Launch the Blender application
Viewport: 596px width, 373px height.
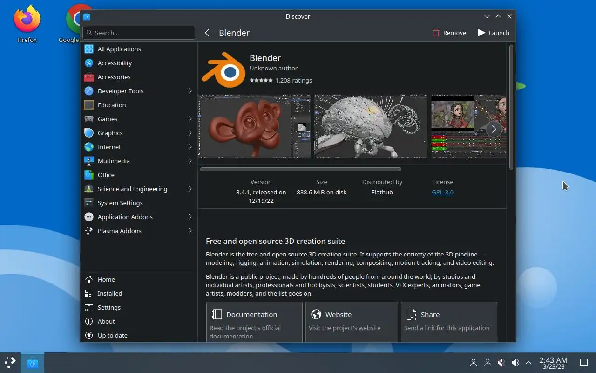click(x=494, y=33)
